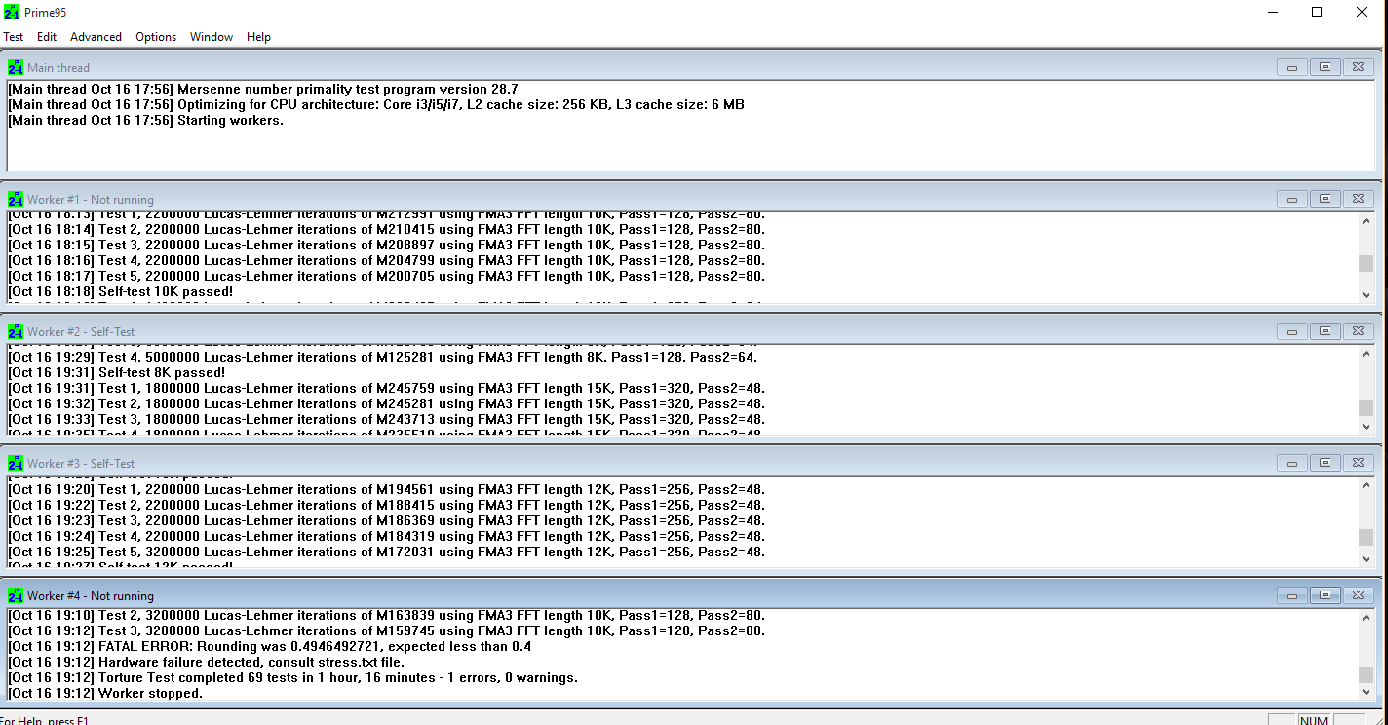Minimize the Worker #3 child window
This screenshot has height=725, width=1388.
pyautogui.click(x=1292, y=463)
